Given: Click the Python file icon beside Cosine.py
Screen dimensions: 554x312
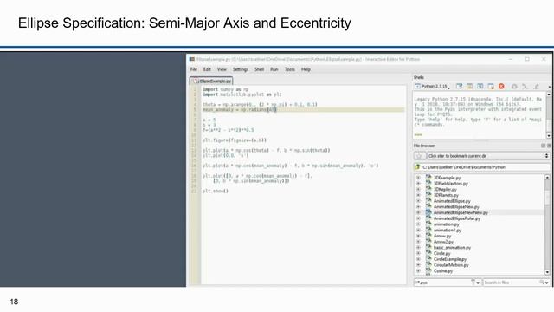Looking at the screenshot, I should (428, 270).
